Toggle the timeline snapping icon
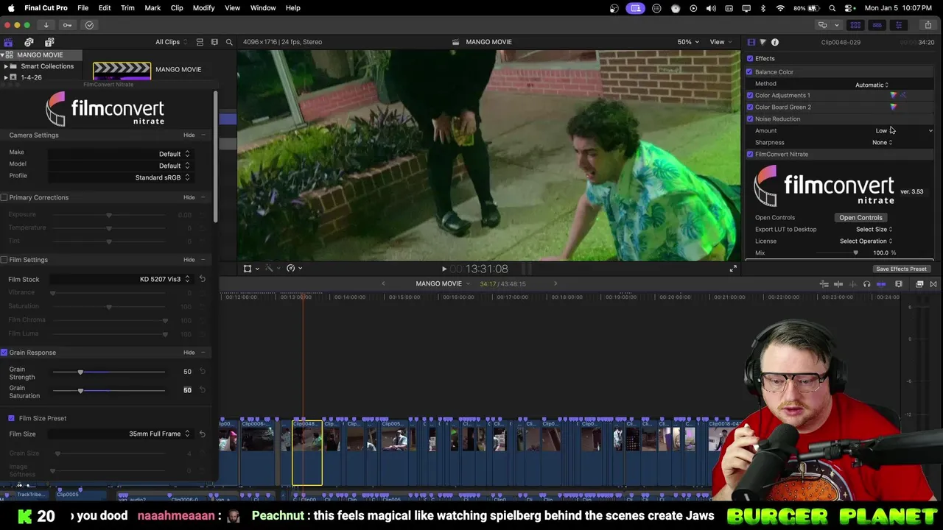 coord(881,284)
